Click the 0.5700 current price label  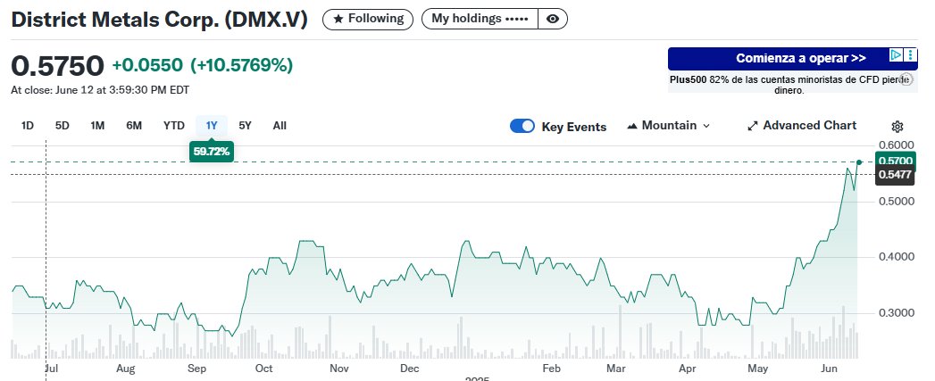(895, 161)
